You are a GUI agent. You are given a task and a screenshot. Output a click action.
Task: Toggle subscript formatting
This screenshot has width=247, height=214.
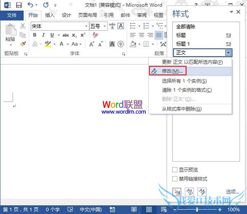click(75, 35)
